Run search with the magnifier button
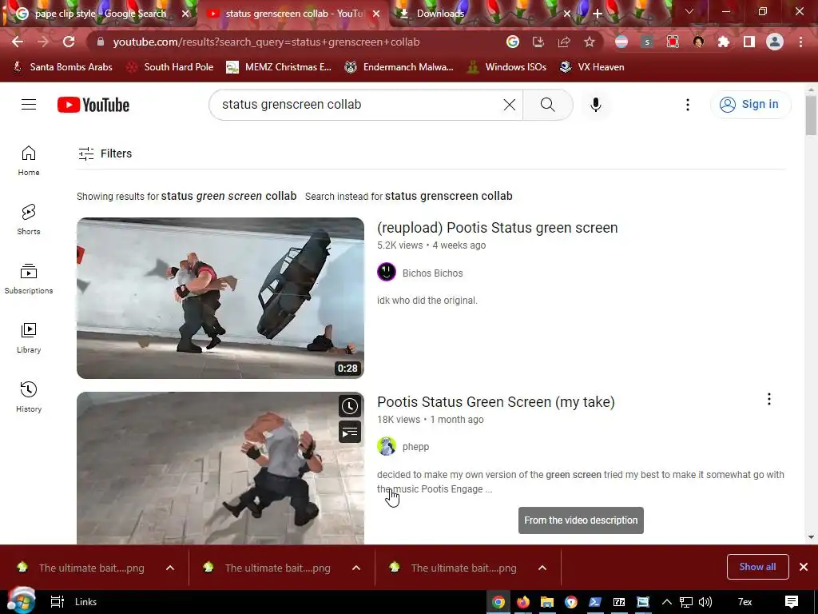The width and height of the screenshot is (818, 614). coord(548,105)
